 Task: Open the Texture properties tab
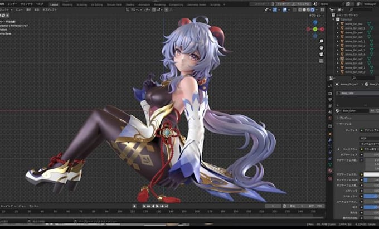click(x=330, y=178)
